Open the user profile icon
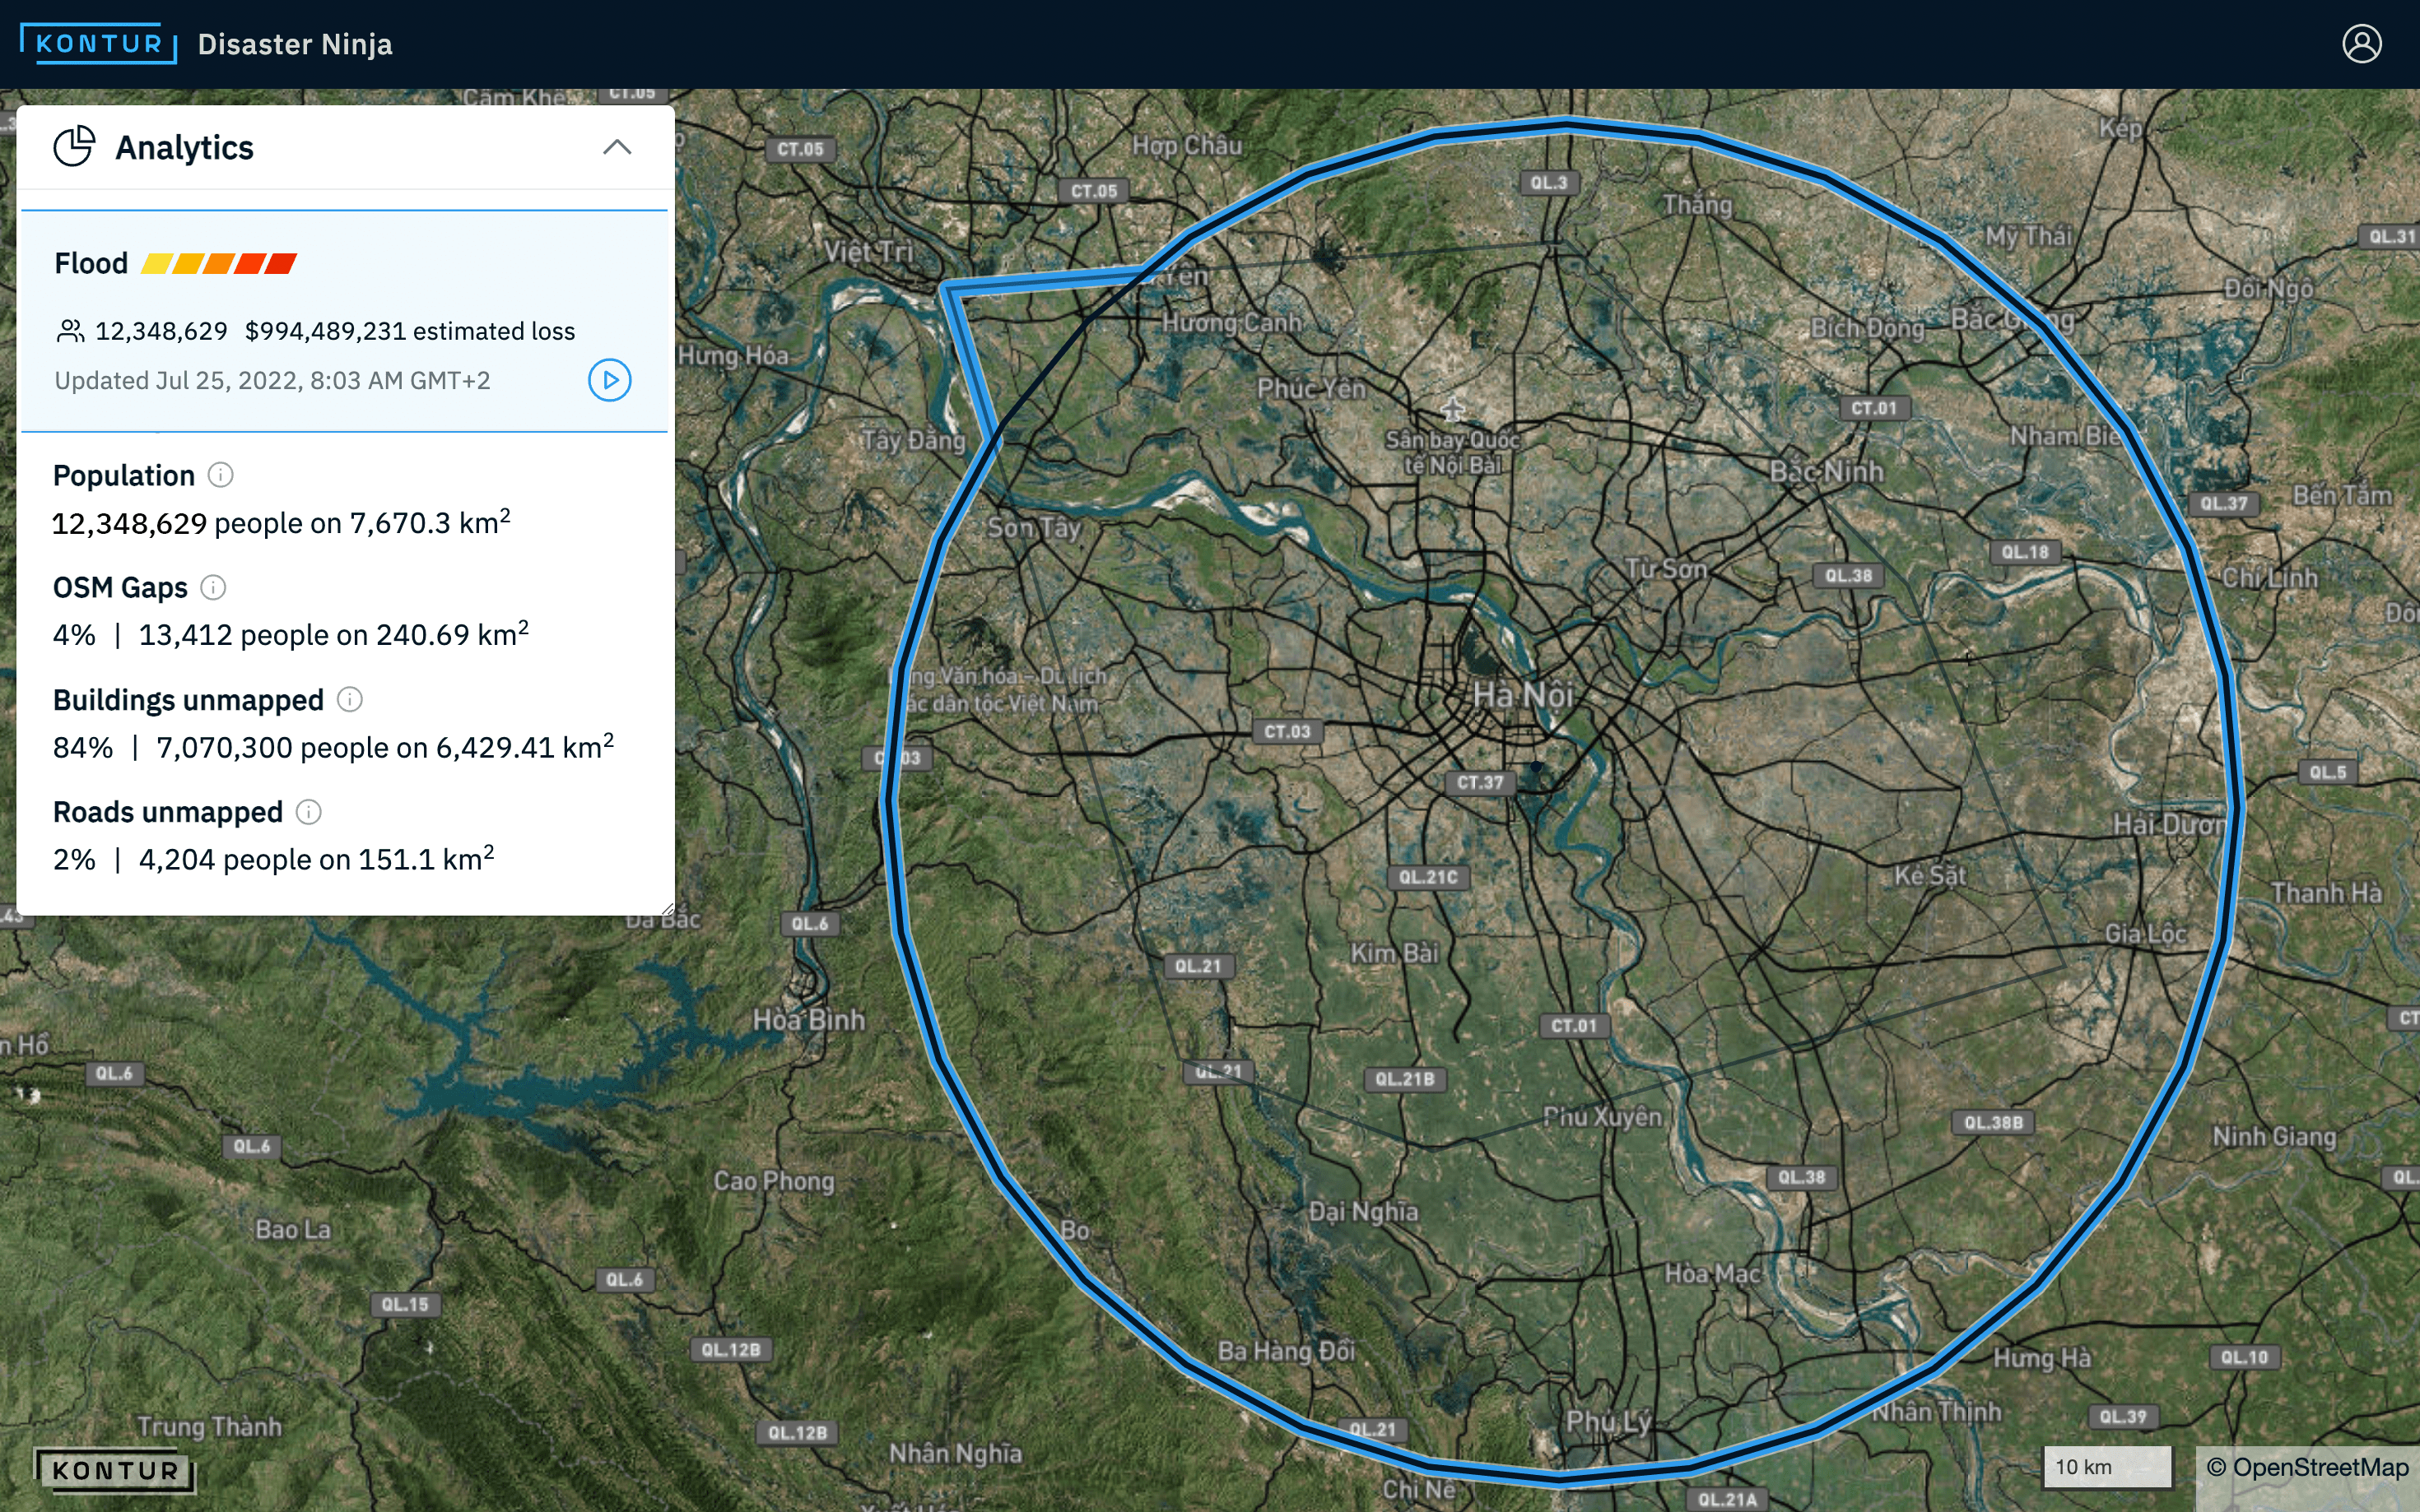 pos(2362,44)
